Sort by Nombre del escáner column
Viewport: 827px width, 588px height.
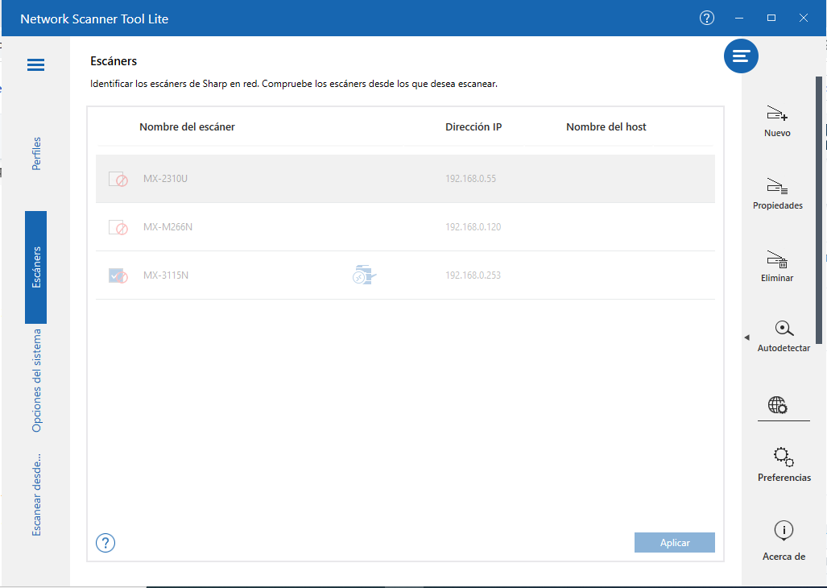pyautogui.click(x=188, y=126)
